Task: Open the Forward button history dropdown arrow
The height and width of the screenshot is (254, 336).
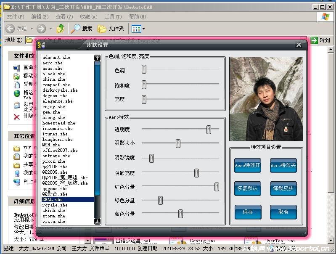Action: point(51,29)
